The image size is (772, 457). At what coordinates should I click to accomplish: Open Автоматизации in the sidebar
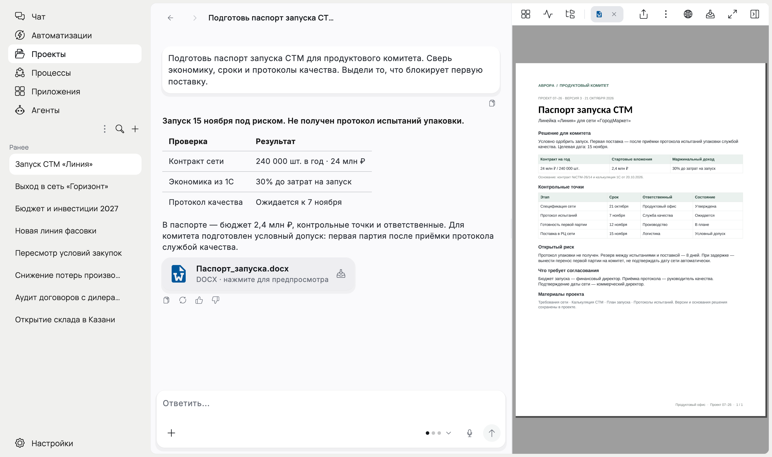[75, 35]
